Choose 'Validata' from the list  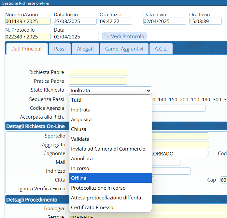tap(110, 139)
